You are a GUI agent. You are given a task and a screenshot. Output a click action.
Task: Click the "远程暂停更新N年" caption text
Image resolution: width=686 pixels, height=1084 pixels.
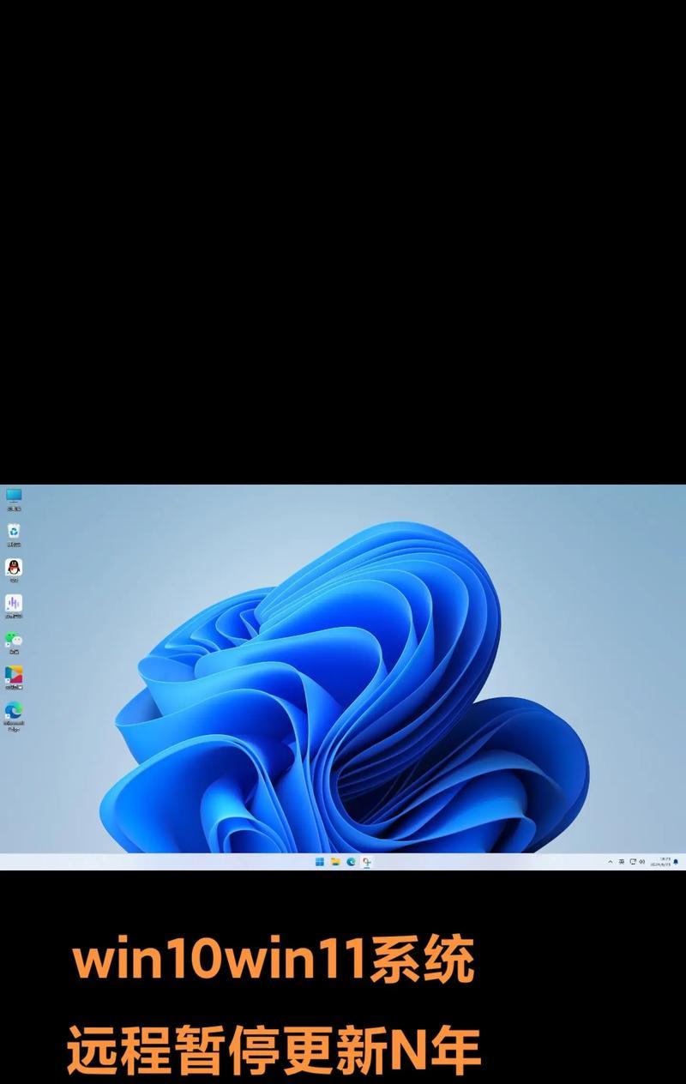274,1050
